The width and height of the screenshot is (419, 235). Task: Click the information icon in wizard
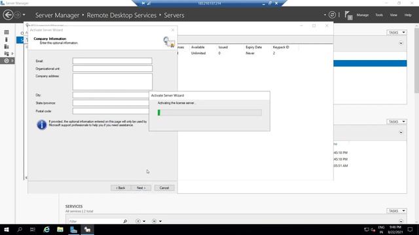[x=42, y=125]
